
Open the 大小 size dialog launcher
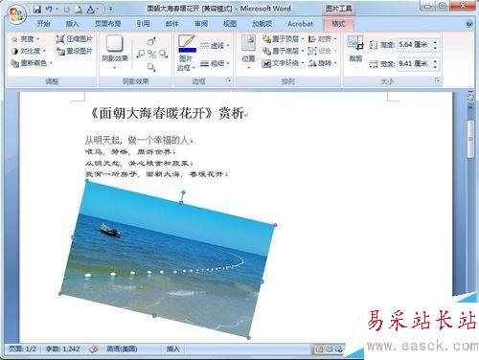pos(438,80)
